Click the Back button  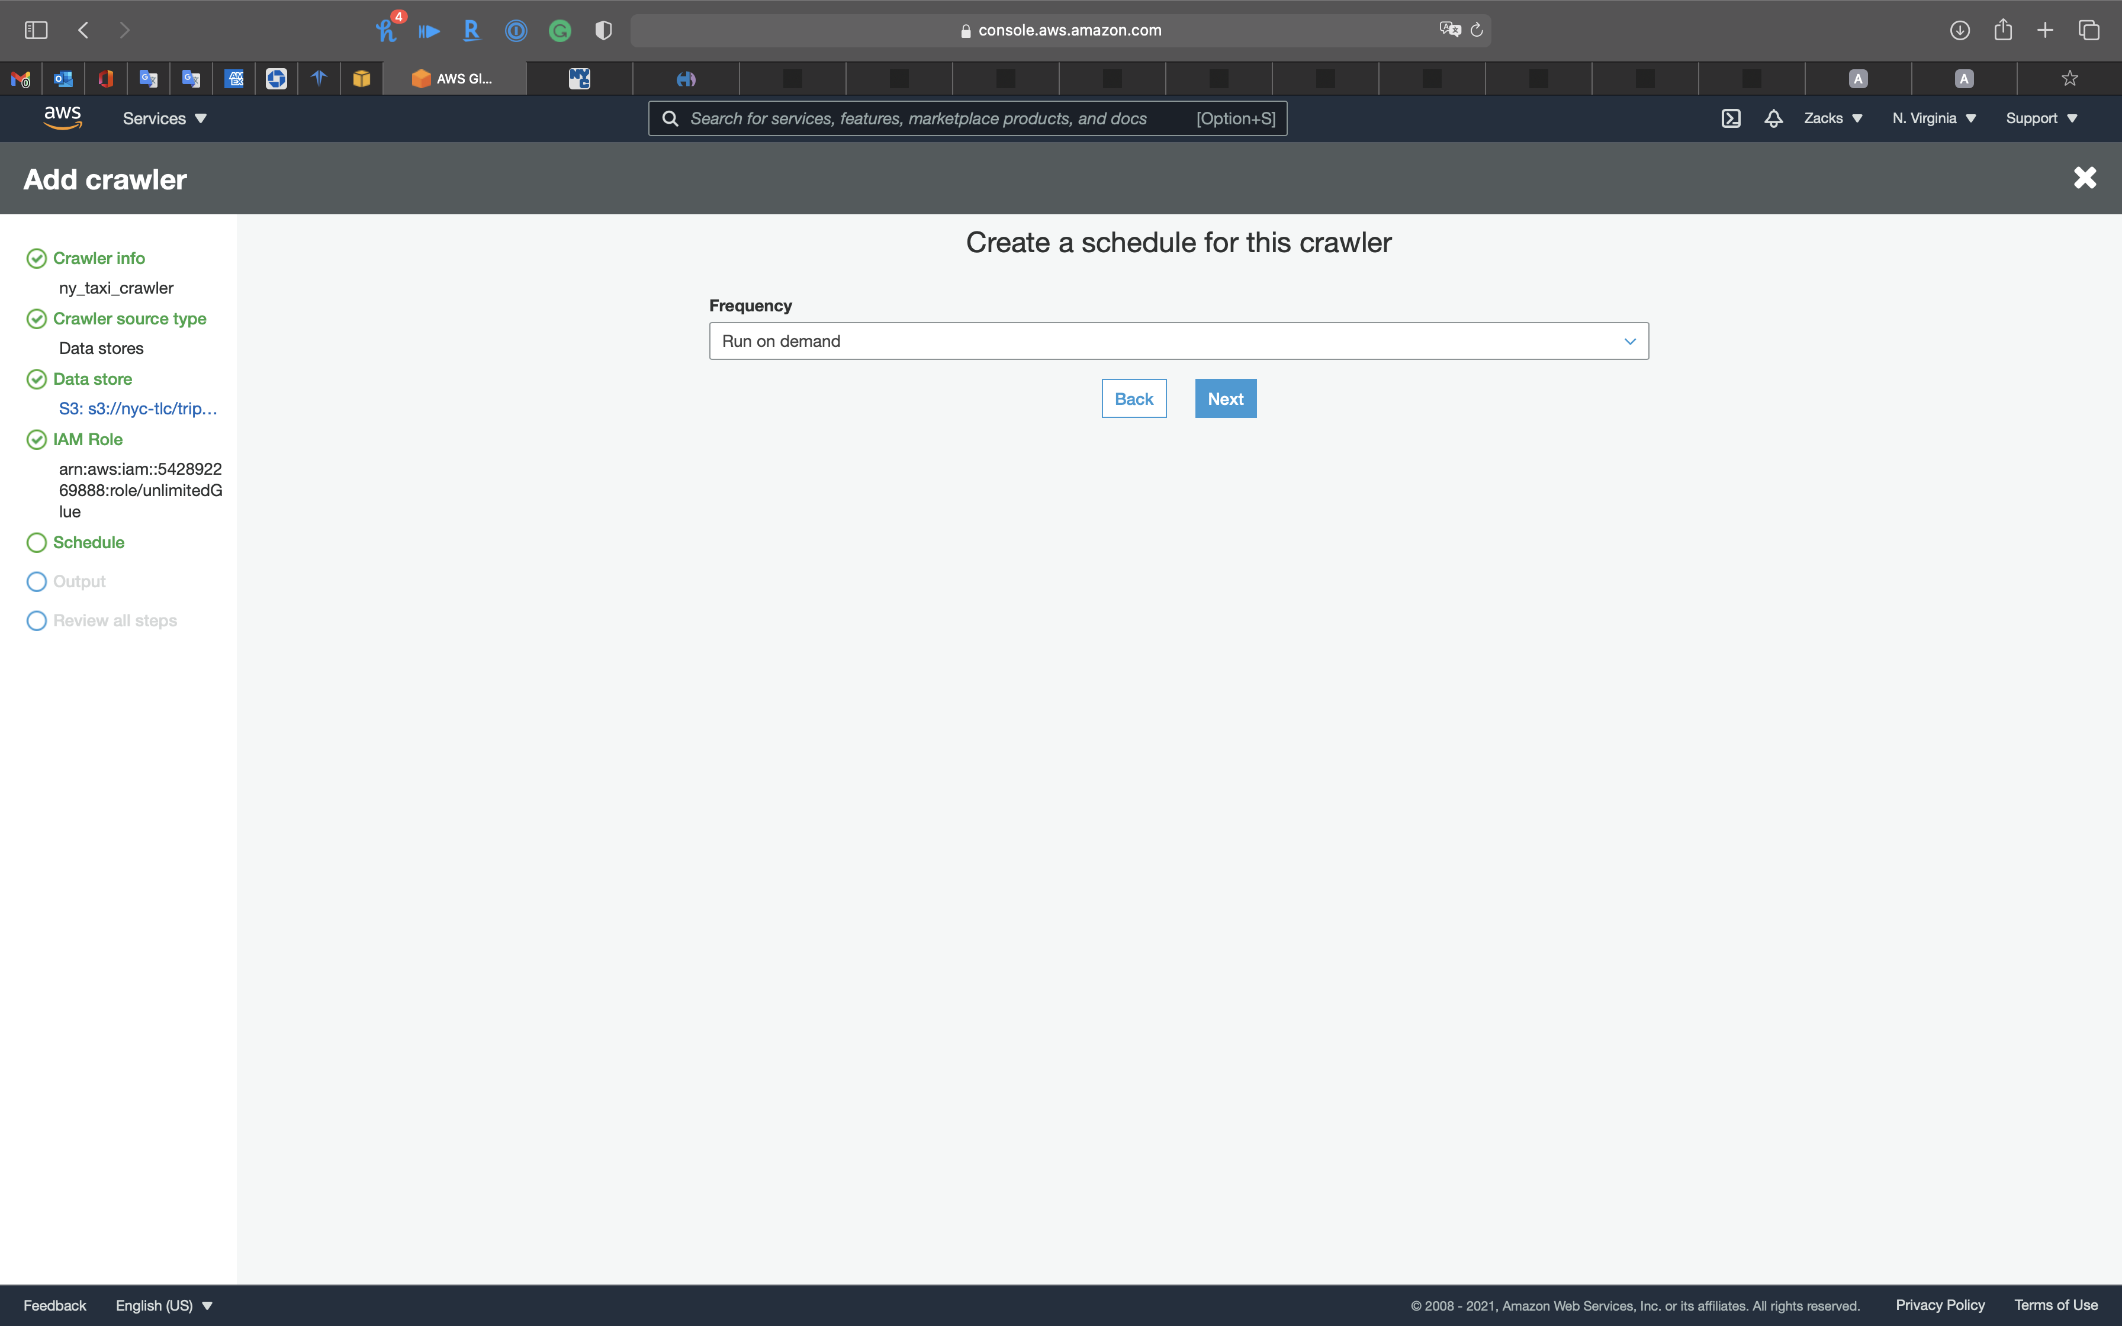[1133, 399]
